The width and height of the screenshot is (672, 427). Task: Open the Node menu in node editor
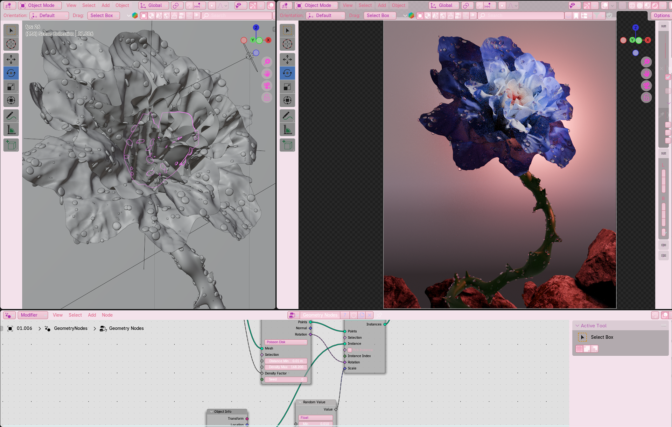tap(107, 315)
